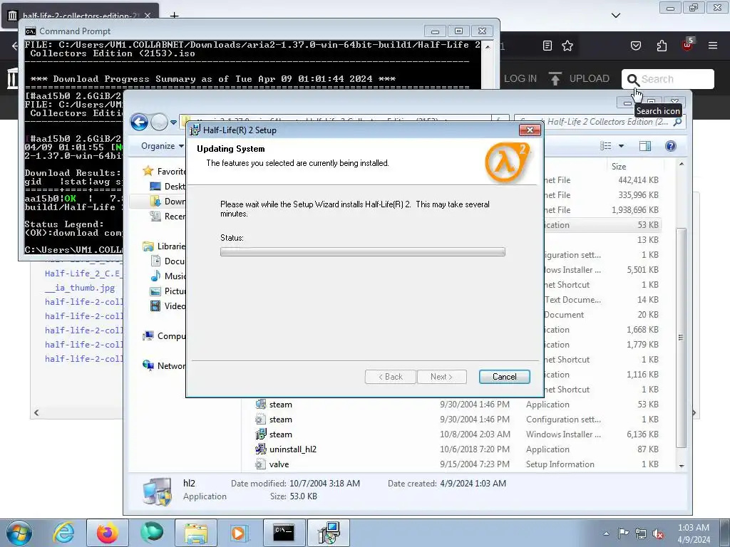Select the valve Setup Information file
Viewport: 730px width, 547px height.
pyautogui.click(x=279, y=464)
